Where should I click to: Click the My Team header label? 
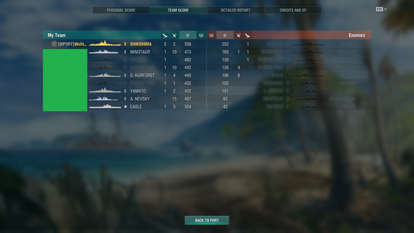coord(56,35)
